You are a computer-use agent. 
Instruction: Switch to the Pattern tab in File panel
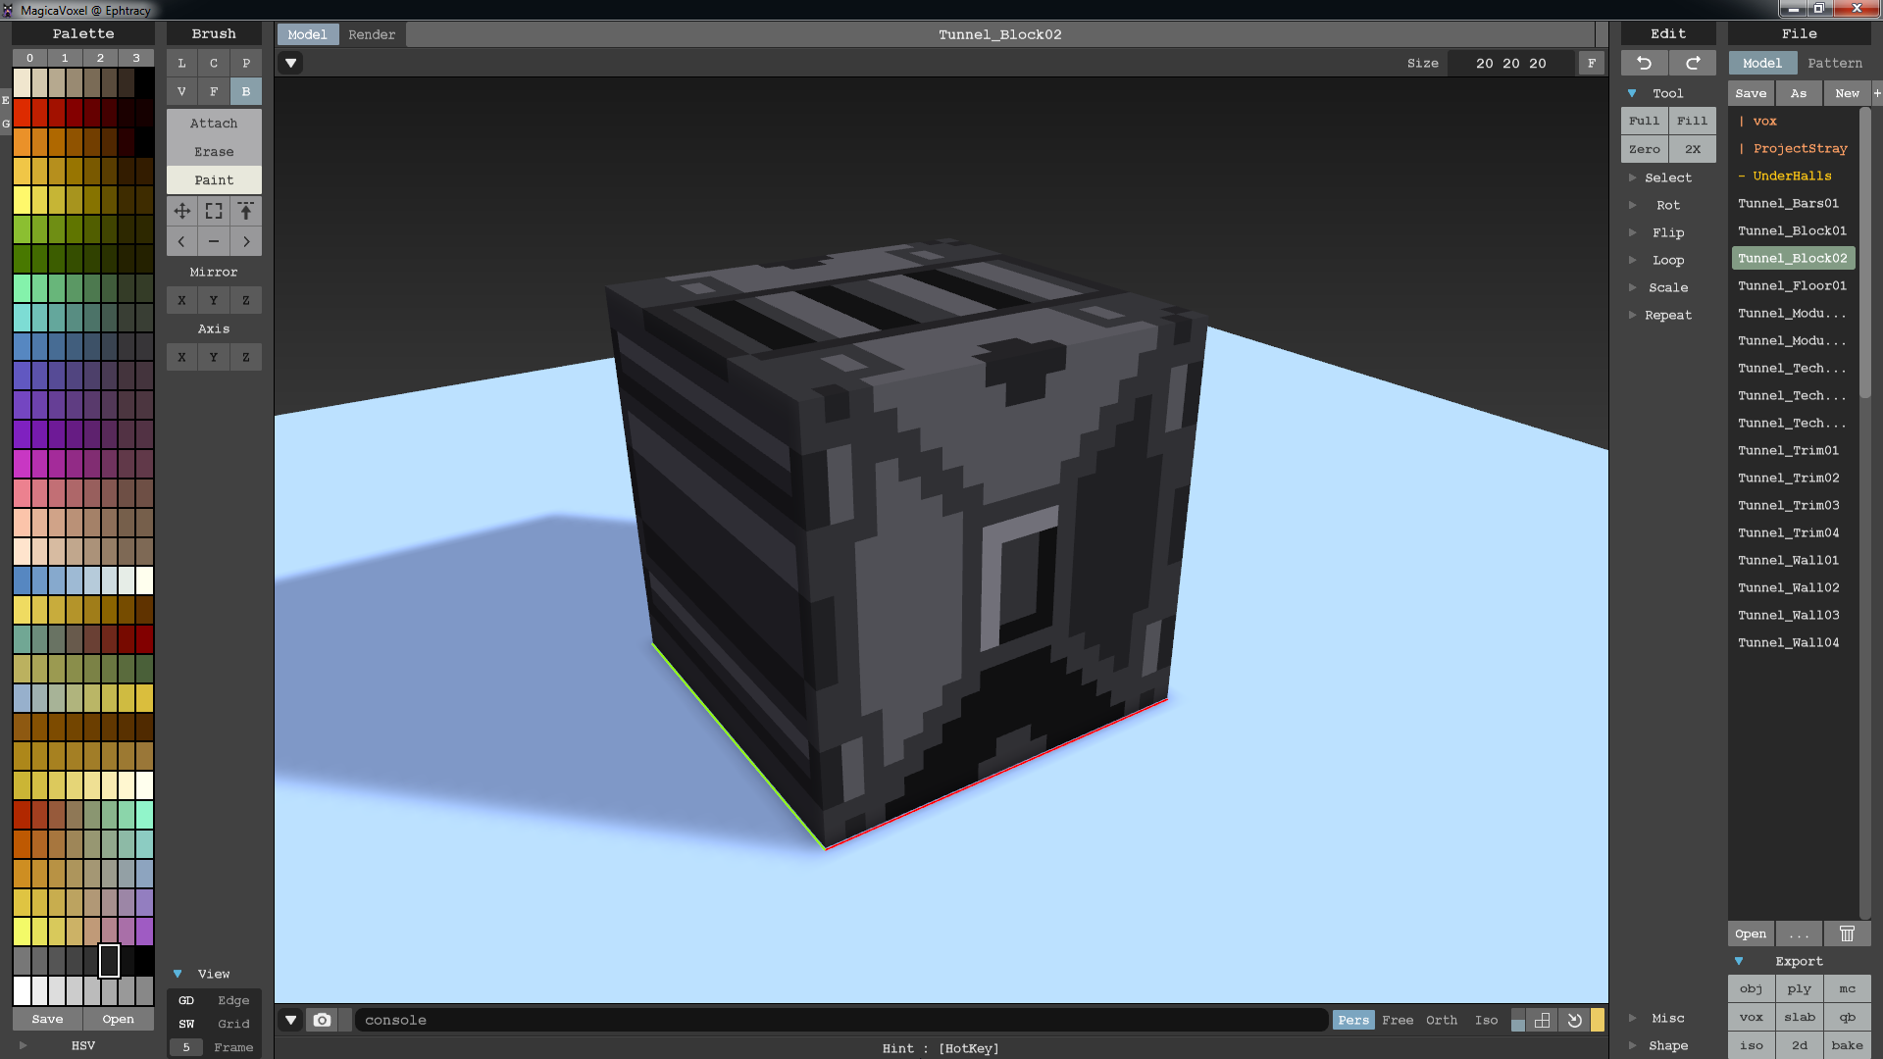[x=1834, y=63]
